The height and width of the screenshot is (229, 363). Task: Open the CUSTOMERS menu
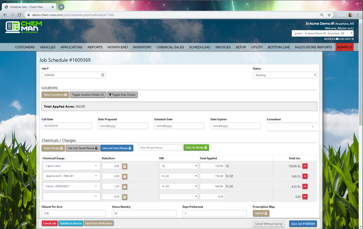(25, 47)
